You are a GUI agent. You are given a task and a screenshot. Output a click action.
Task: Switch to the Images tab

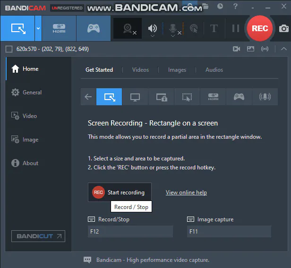pyautogui.click(x=177, y=70)
